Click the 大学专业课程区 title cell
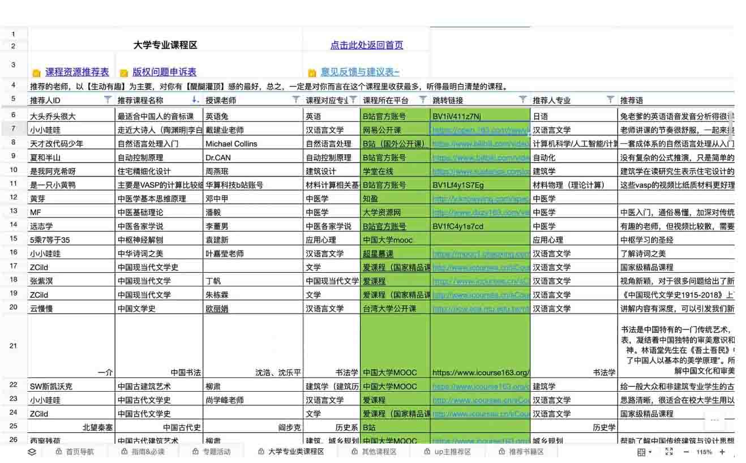Viewport: 746px width, 463px height. coord(165,45)
